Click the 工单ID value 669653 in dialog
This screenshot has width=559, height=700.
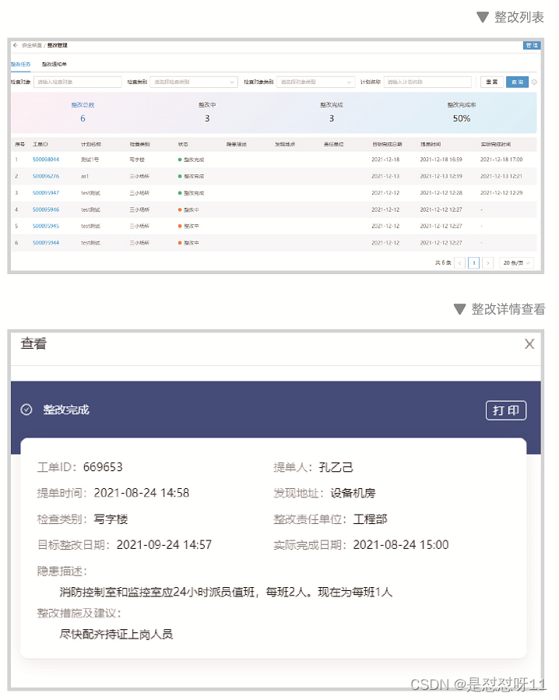[x=103, y=467]
